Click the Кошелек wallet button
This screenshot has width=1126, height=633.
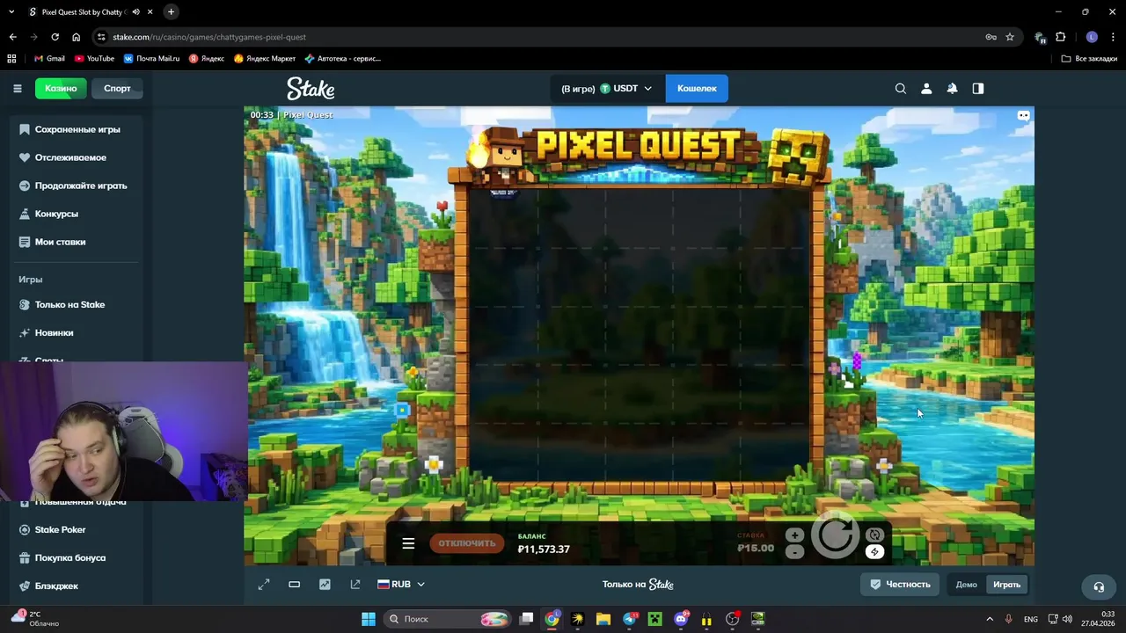697,89
